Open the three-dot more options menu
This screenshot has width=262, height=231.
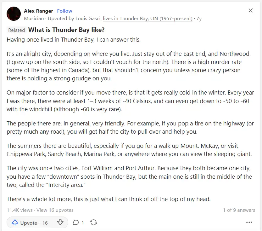tap(249, 222)
